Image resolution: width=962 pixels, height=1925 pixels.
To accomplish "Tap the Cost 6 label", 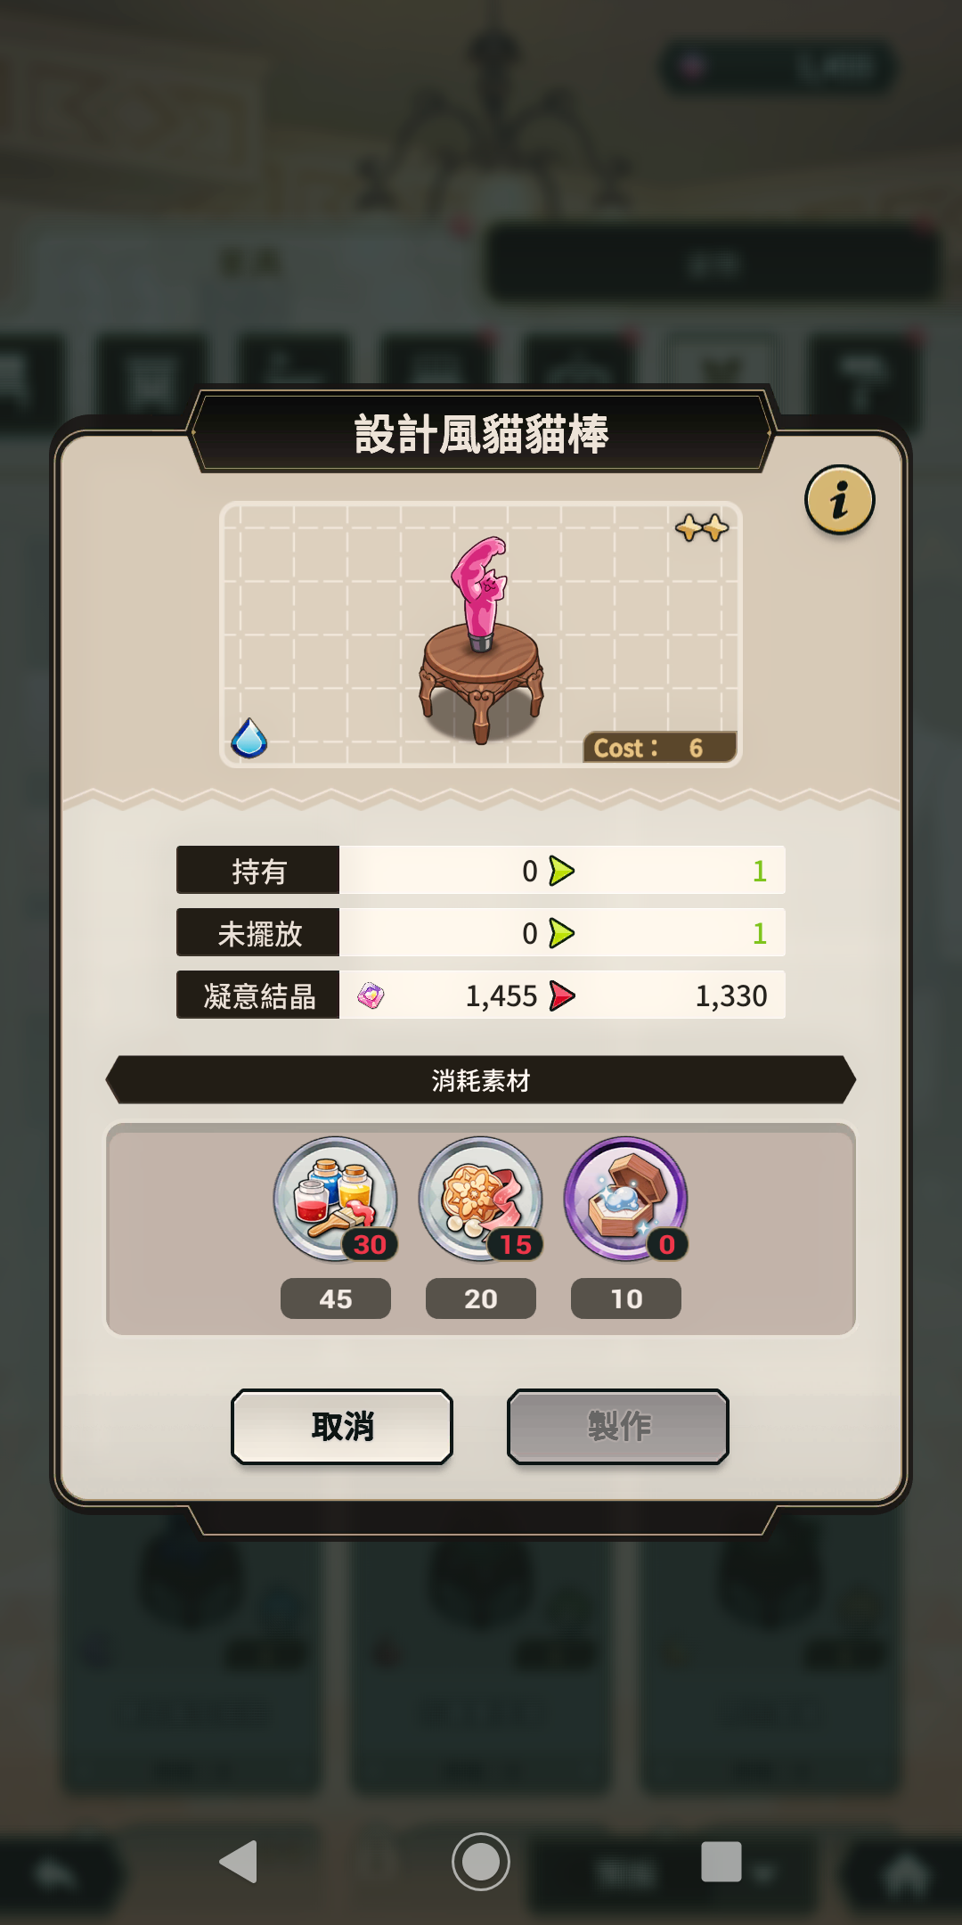I will click(x=659, y=748).
